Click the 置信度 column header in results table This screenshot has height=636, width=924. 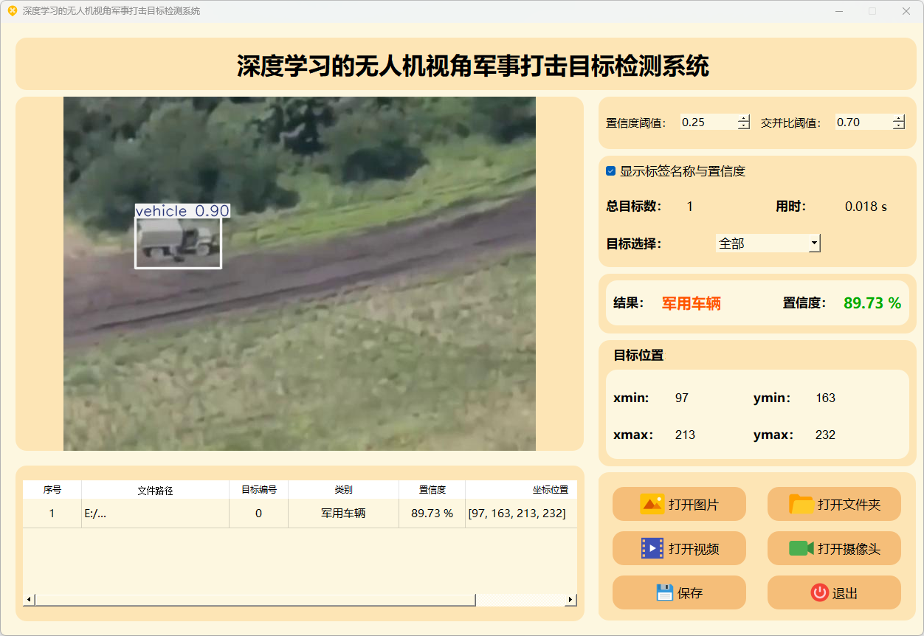click(x=432, y=490)
